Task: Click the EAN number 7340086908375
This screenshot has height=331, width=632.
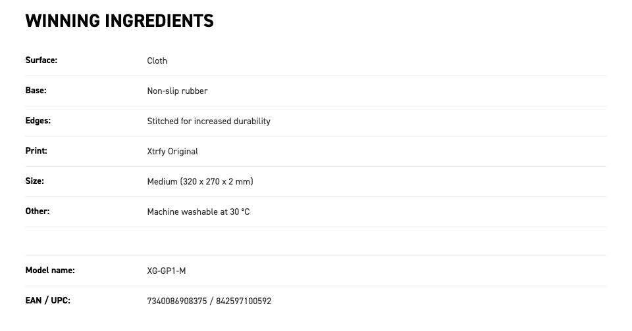Action: tap(177, 301)
